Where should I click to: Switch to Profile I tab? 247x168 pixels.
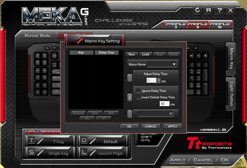(176, 25)
